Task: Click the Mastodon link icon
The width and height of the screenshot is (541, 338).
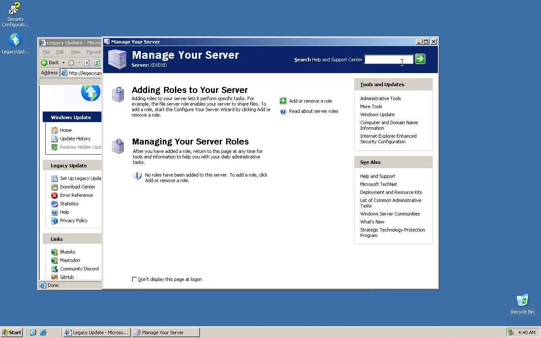Action: pos(55,260)
